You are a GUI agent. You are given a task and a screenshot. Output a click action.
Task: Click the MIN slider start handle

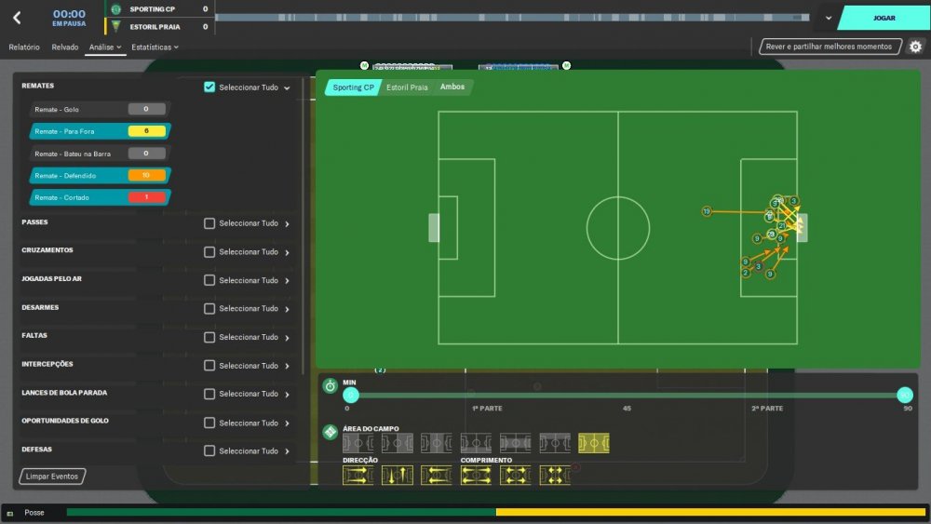pyautogui.click(x=350, y=395)
